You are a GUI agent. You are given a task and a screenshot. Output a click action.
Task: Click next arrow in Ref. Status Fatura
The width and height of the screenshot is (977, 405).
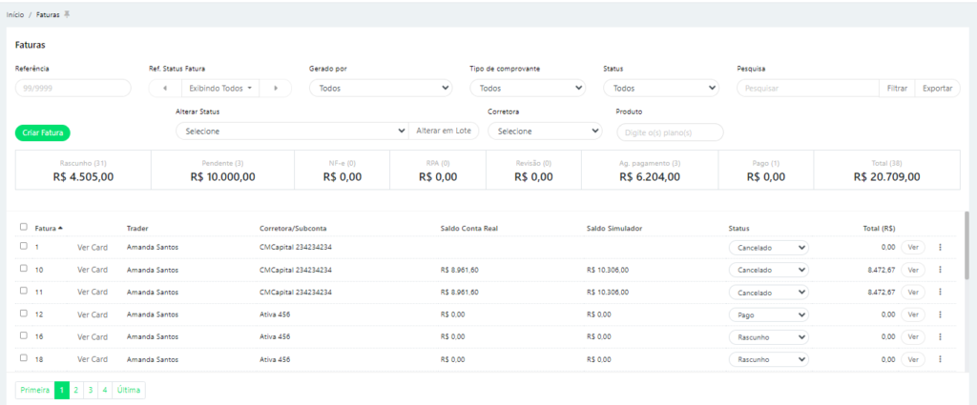pyautogui.click(x=276, y=88)
